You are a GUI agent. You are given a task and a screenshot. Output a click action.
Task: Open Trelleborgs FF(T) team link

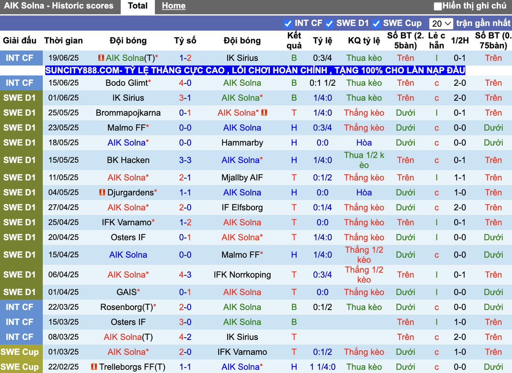[132, 367]
